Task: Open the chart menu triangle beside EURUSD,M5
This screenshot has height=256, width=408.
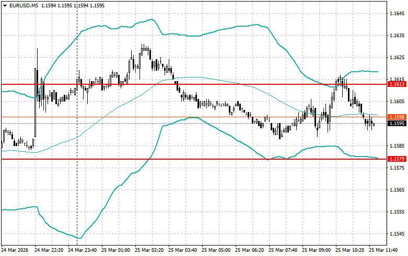Action: tap(5, 5)
